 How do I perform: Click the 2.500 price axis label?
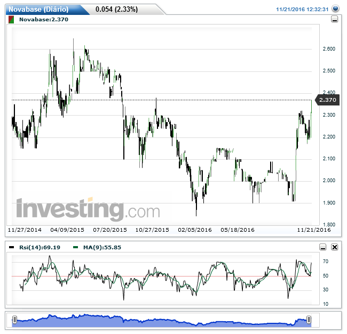pos(329,71)
